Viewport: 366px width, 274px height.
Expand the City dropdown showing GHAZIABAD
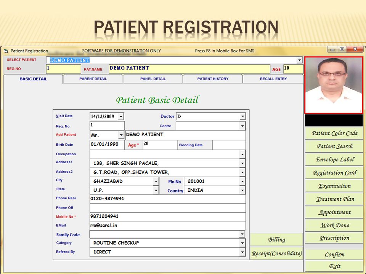(x=156, y=181)
